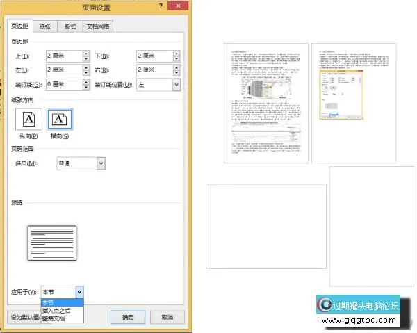Click the 左 left margin field
The image size is (417, 333).
click(64, 70)
